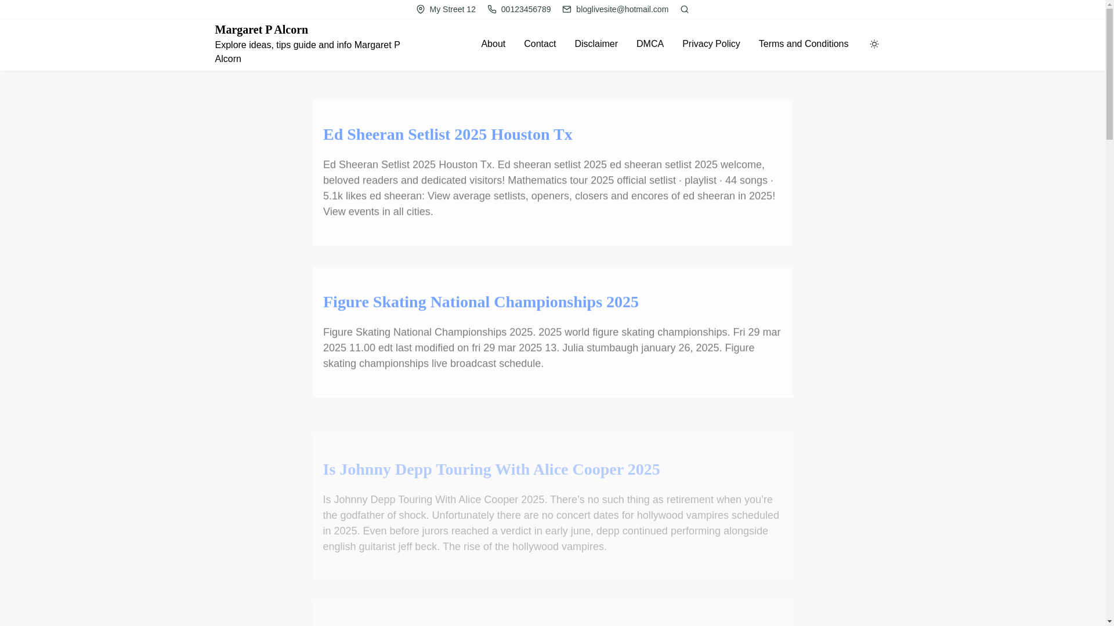1114x626 pixels.
Task: Open the search icon in top bar
Action: pyautogui.click(x=685, y=9)
